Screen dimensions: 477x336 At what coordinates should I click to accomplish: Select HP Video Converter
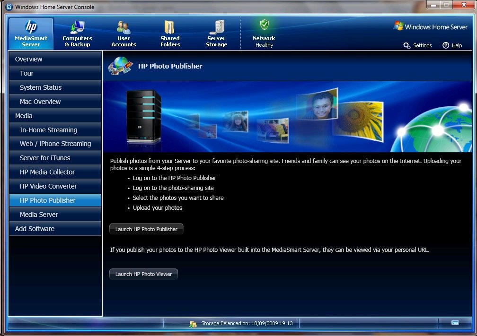[x=55, y=186]
